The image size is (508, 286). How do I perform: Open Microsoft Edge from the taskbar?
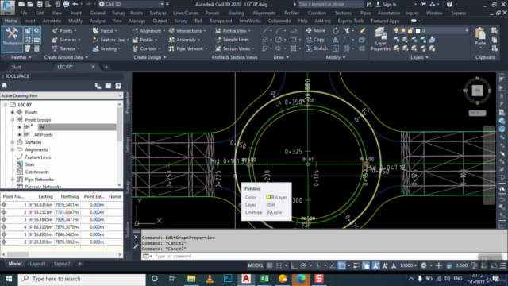(x=301, y=279)
